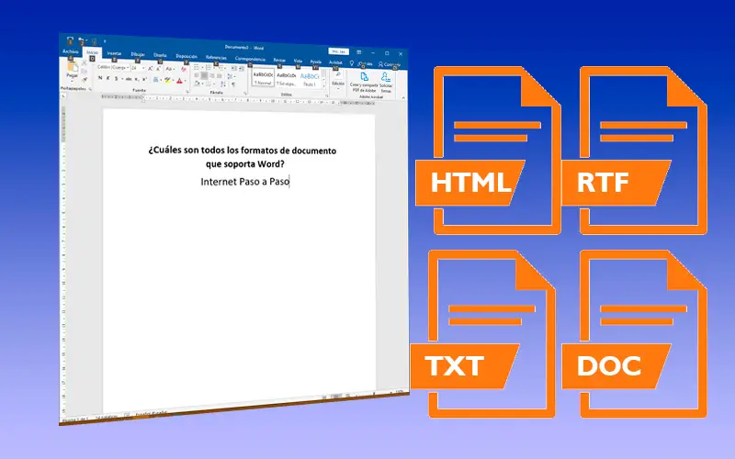Click the numbered list icon
The height and width of the screenshot is (459, 735).
click(x=209, y=67)
